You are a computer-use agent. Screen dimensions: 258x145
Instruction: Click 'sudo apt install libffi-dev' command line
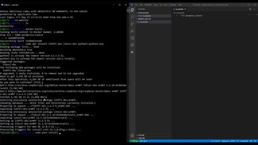64,44
